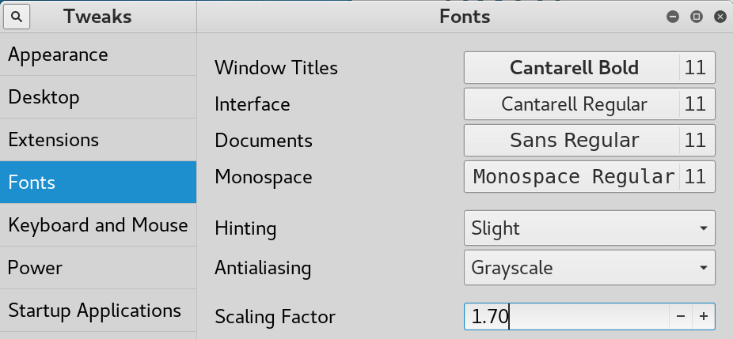The width and height of the screenshot is (733, 339).
Task: Maximize the Tweaks window
Action: tap(697, 17)
